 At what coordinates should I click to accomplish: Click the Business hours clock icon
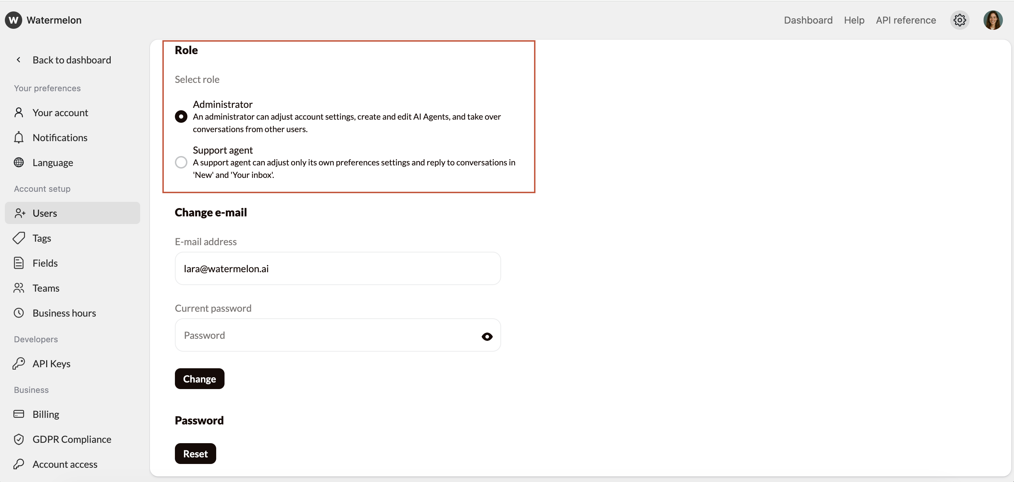coord(18,313)
